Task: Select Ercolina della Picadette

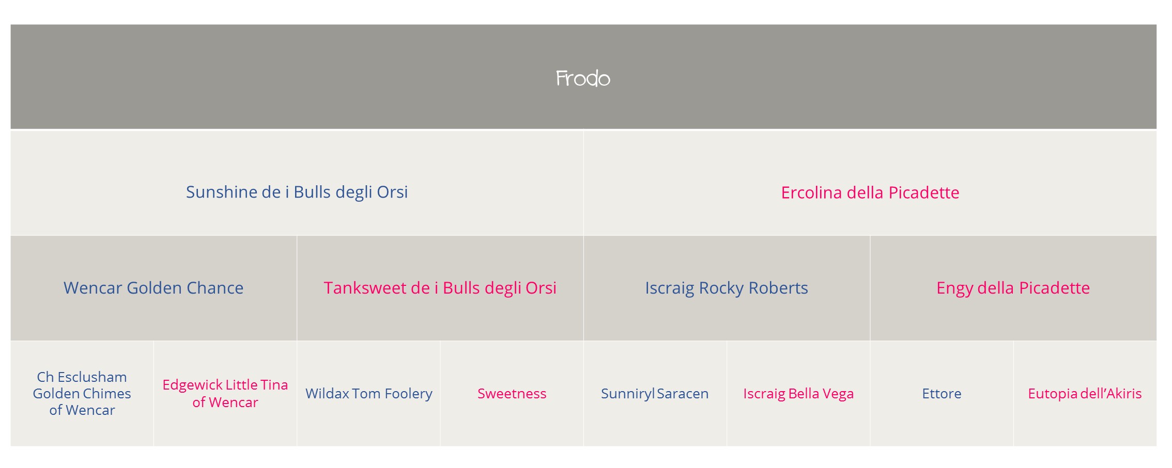Action: coord(870,192)
